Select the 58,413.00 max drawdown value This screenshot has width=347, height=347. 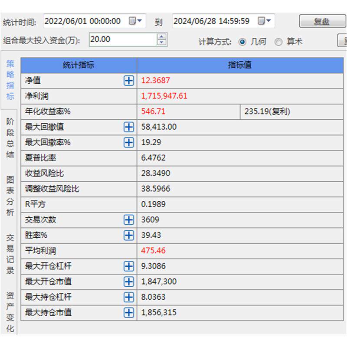point(240,127)
